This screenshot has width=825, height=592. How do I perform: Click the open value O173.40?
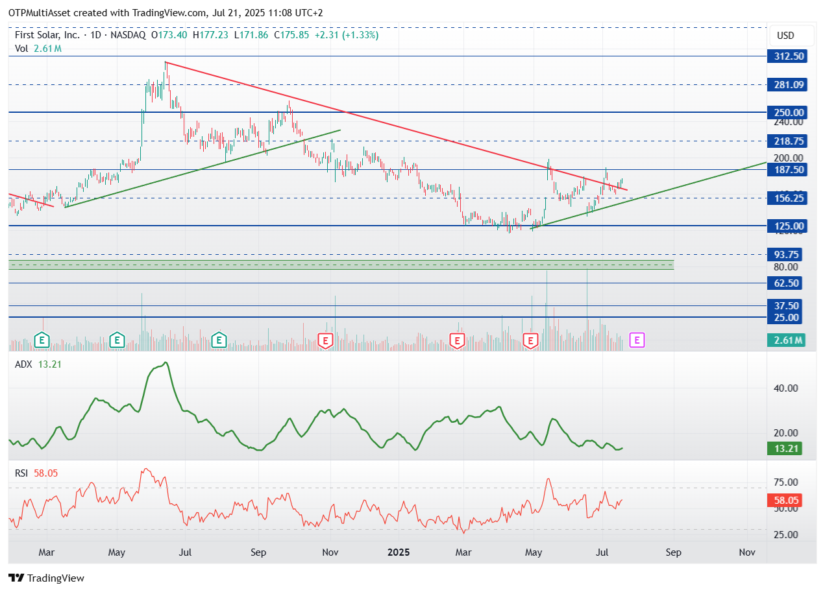169,35
